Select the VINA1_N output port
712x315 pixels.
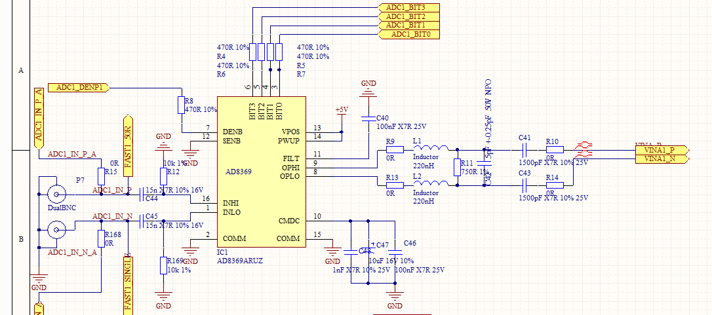[x=662, y=158]
